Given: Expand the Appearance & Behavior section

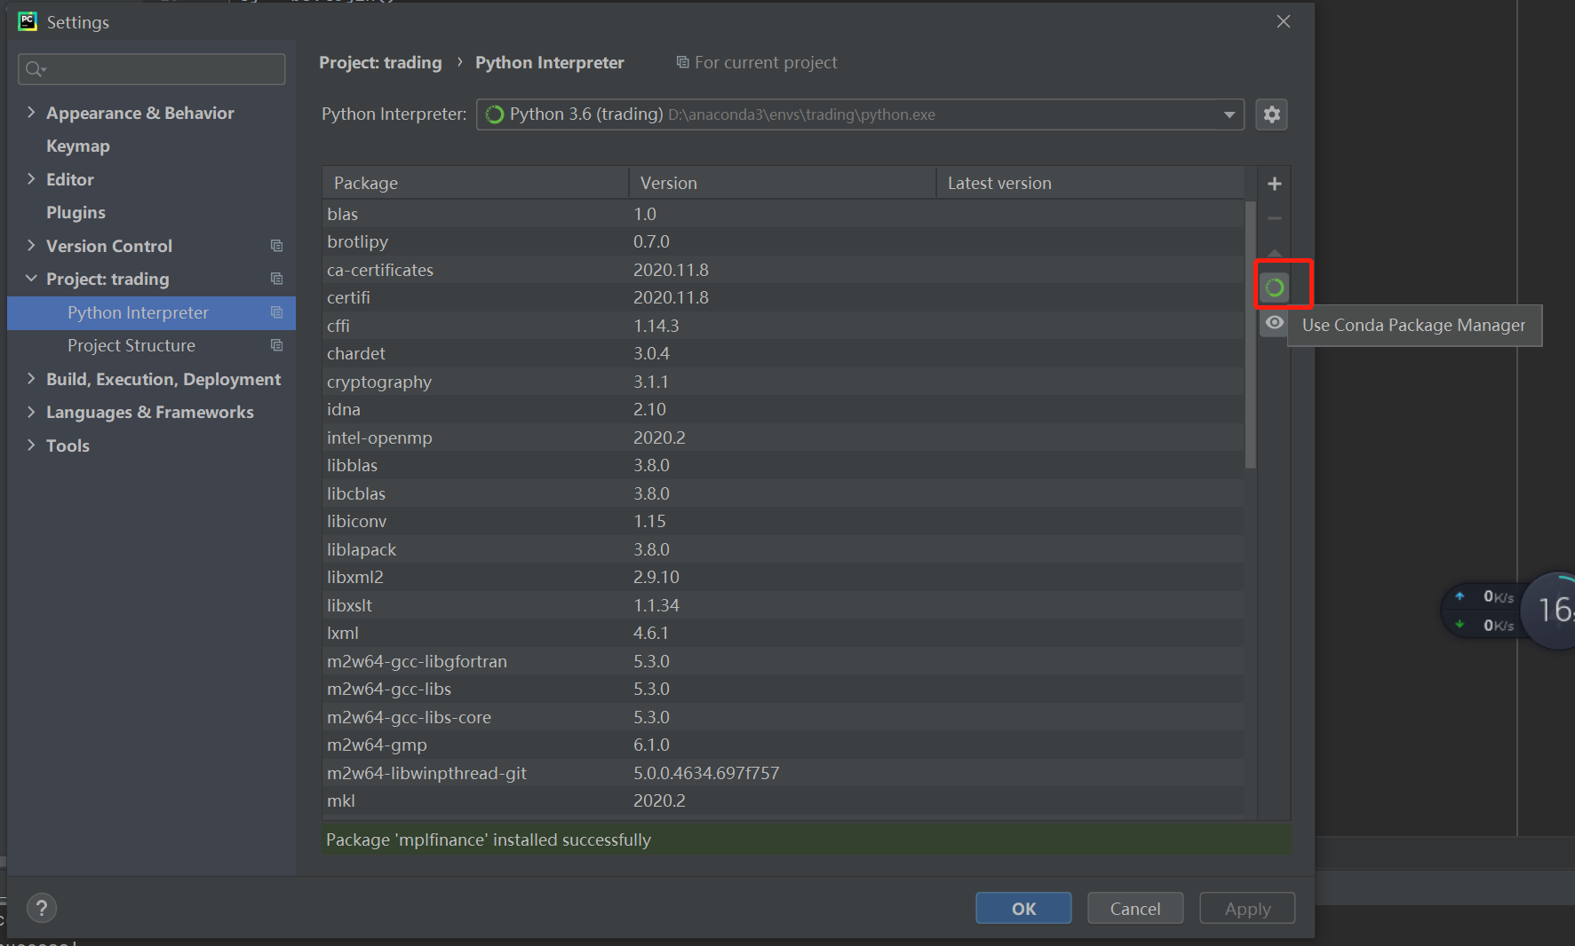Looking at the screenshot, I should click(x=31, y=112).
